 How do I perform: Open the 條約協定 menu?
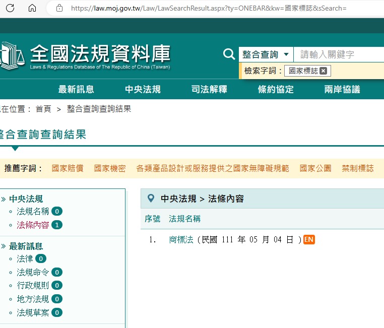[x=276, y=90]
